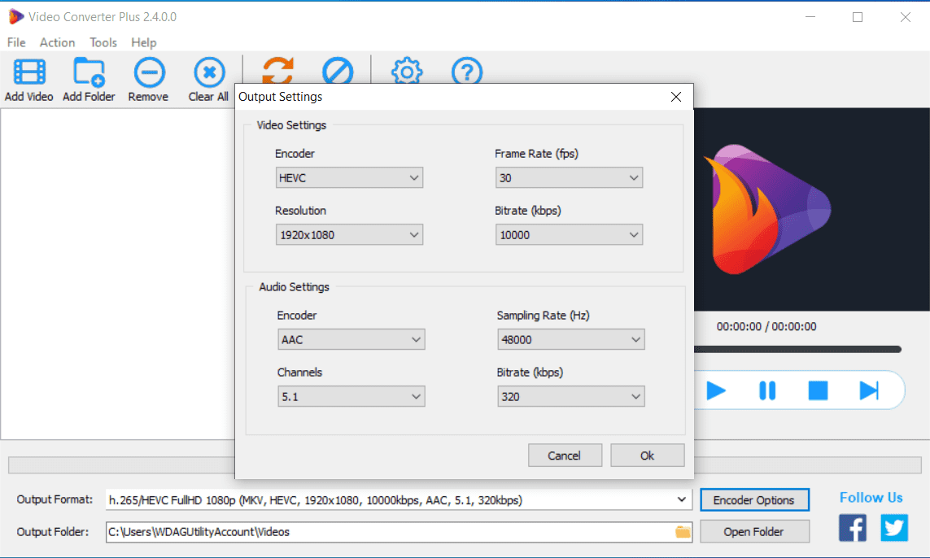This screenshot has width=930, height=558.
Task: Open settings with the gear icon
Action: [x=407, y=71]
